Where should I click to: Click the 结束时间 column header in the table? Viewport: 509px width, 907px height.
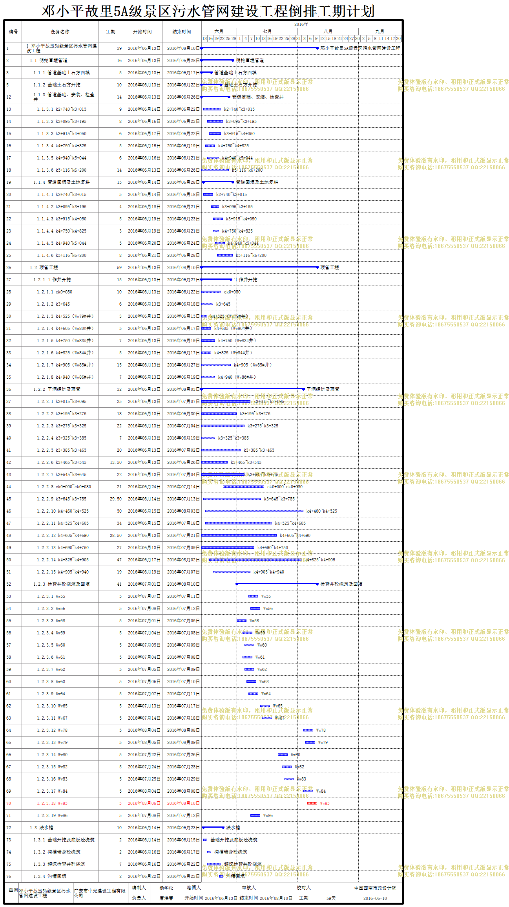tap(182, 32)
